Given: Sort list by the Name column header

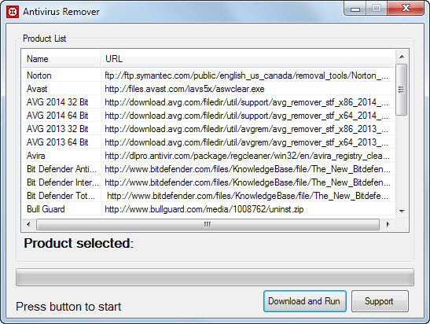Looking at the screenshot, I should (x=61, y=59).
